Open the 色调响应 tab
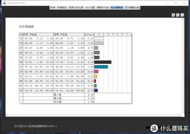Viewport: 190px width, 134px height. [62, 8]
